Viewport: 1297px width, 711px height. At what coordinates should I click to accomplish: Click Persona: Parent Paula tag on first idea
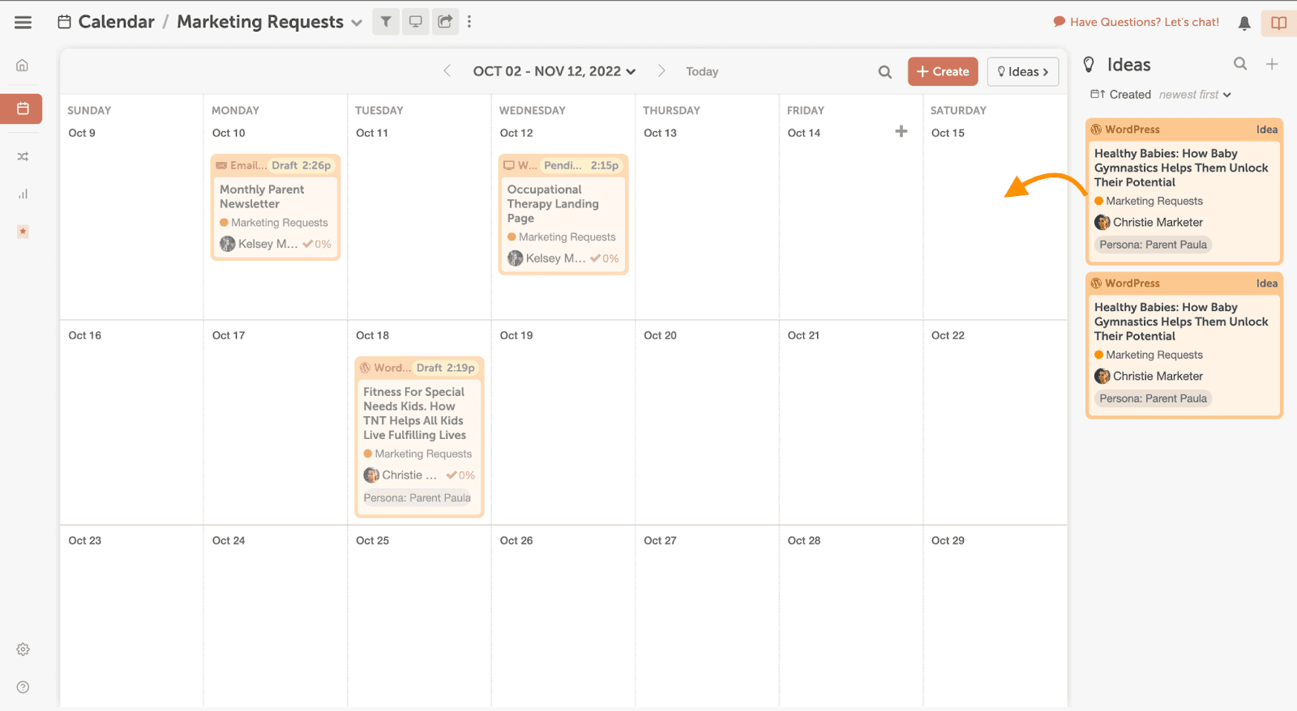pyautogui.click(x=1153, y=245)
